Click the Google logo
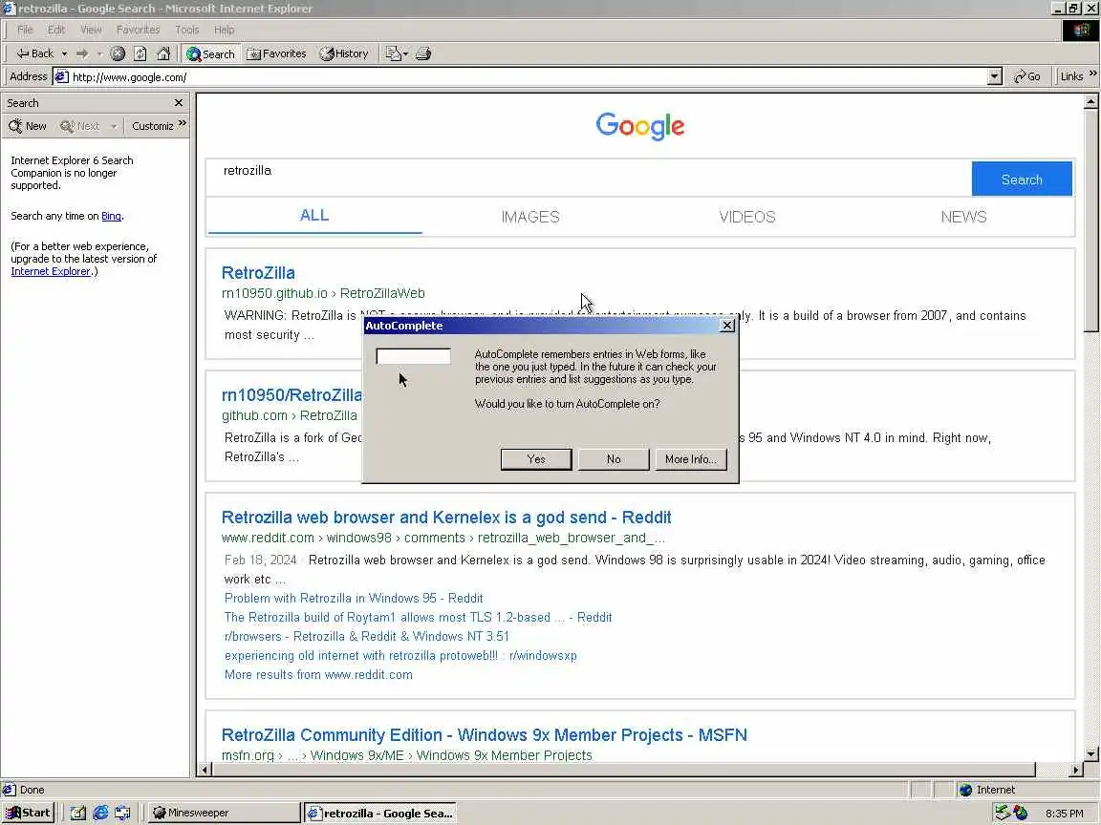Viewport: 1101px width, 825px height. pos(639,126)
